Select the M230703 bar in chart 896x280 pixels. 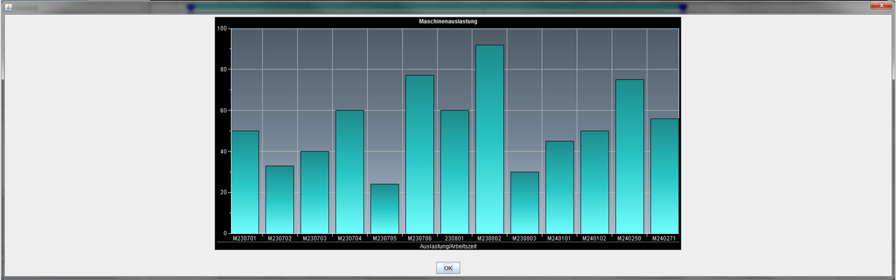315,192
